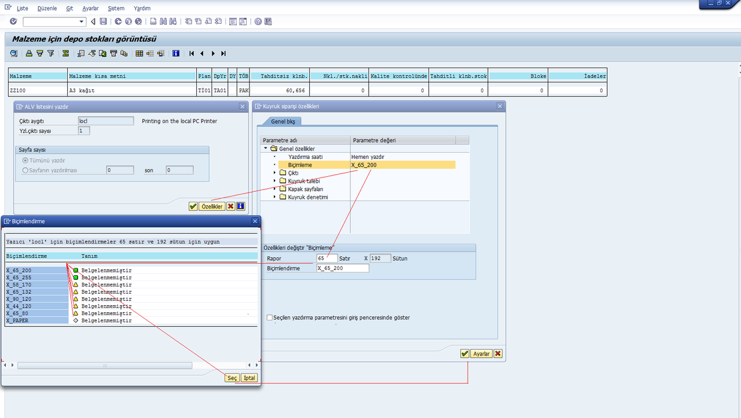This screenshot has width=741, height=418.
Task: Click the Sort descending icon
Action: (x=40, y=53)
